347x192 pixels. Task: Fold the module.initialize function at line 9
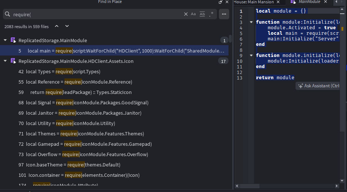251,55
